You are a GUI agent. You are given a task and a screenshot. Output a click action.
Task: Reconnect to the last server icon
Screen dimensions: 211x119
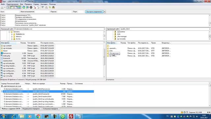[38, 7]
